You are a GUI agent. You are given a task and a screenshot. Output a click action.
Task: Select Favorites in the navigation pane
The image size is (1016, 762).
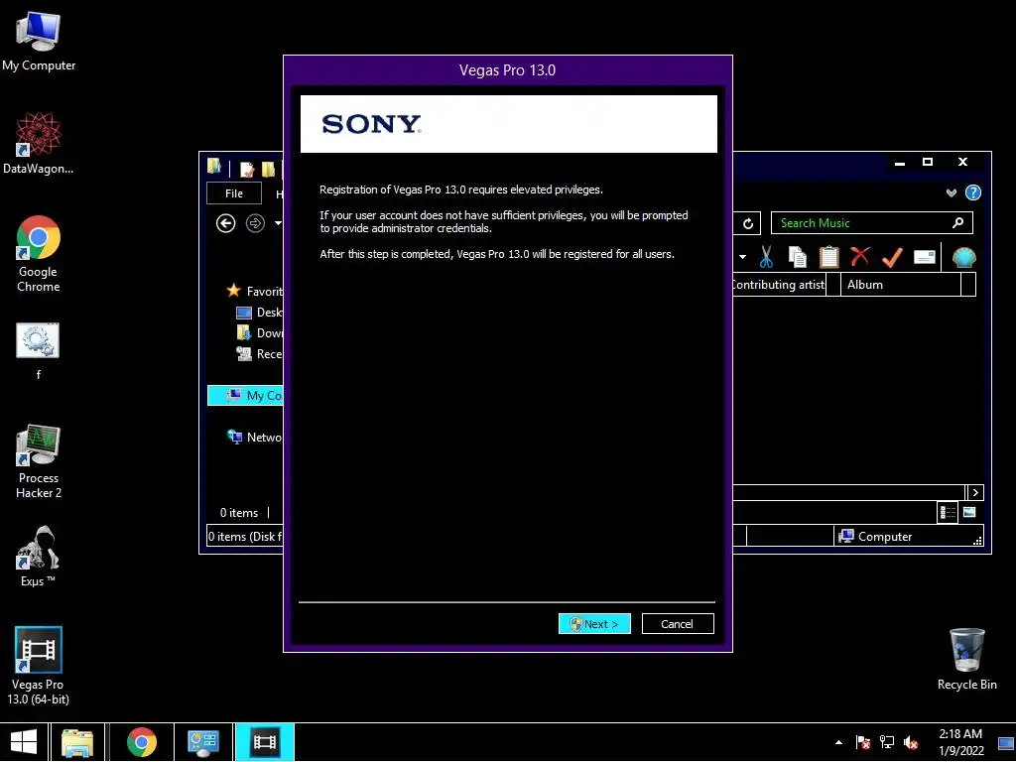point(255,291)
